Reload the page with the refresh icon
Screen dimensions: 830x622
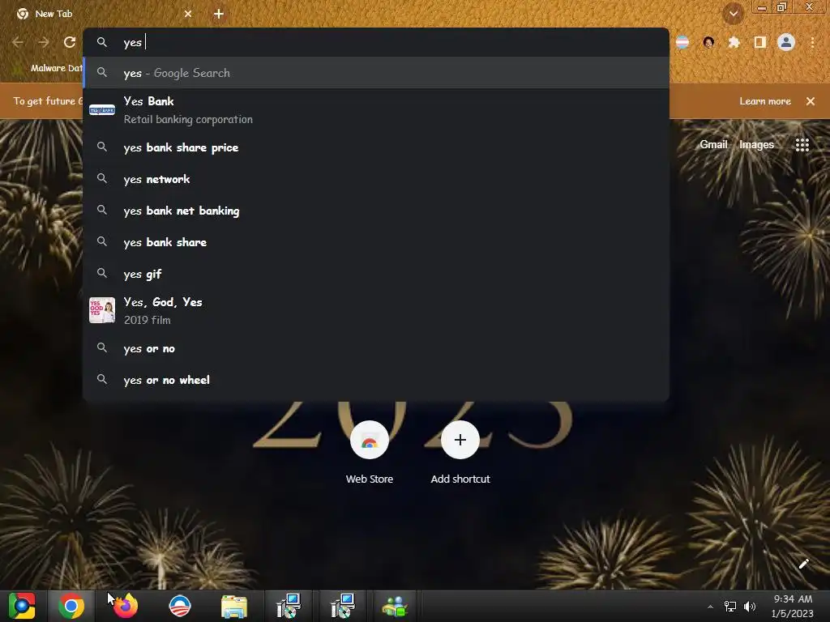70,42
